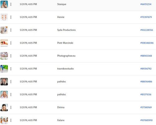Click the travnikovstudio green park thumbnail

4,69
